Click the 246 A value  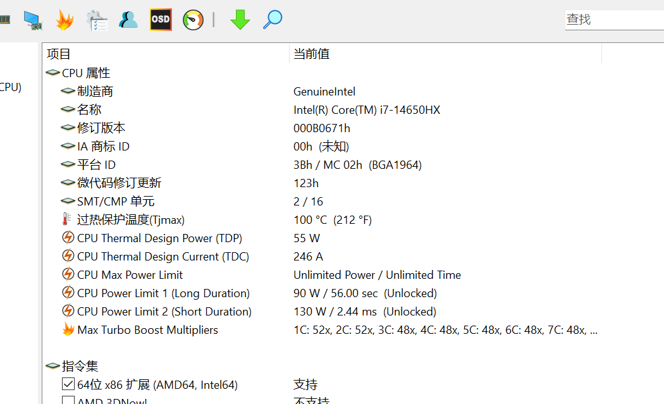(x=309, y=256)
